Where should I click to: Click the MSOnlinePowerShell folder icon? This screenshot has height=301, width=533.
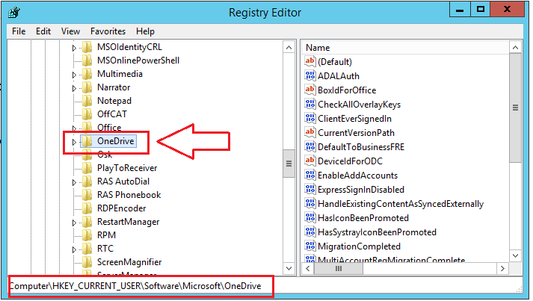click(87, 60)
